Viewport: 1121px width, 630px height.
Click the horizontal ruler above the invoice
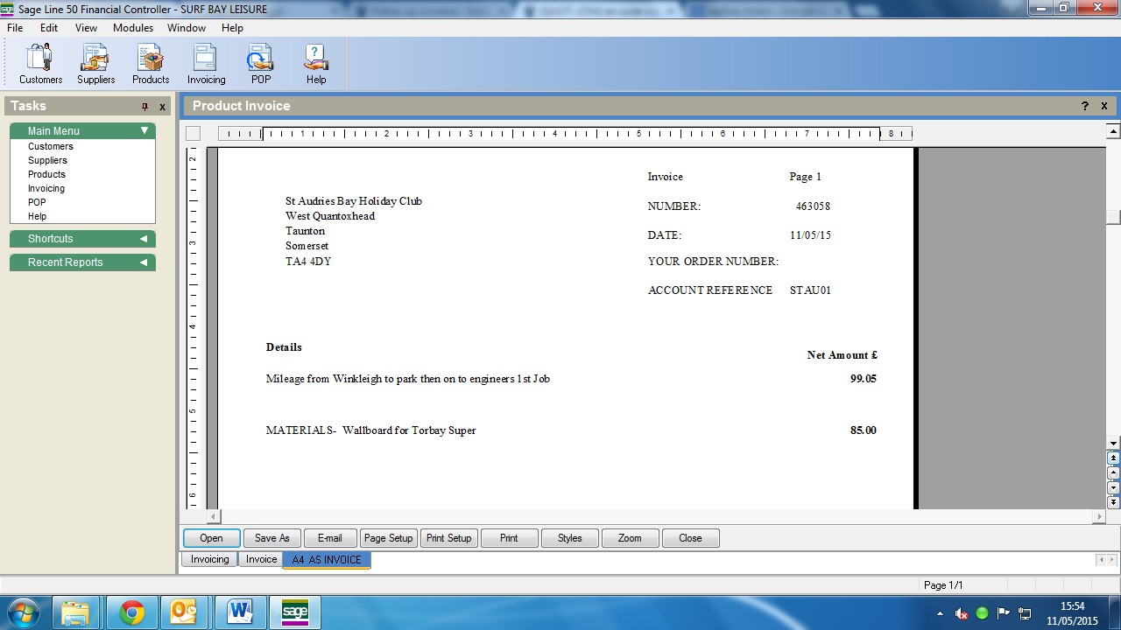coord(565,134)
